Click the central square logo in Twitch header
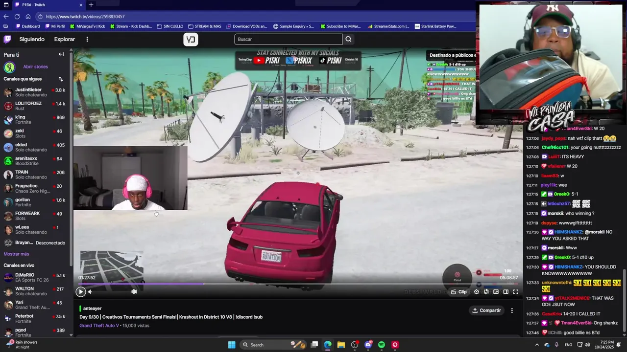627x352 pixels. (191, 40)
